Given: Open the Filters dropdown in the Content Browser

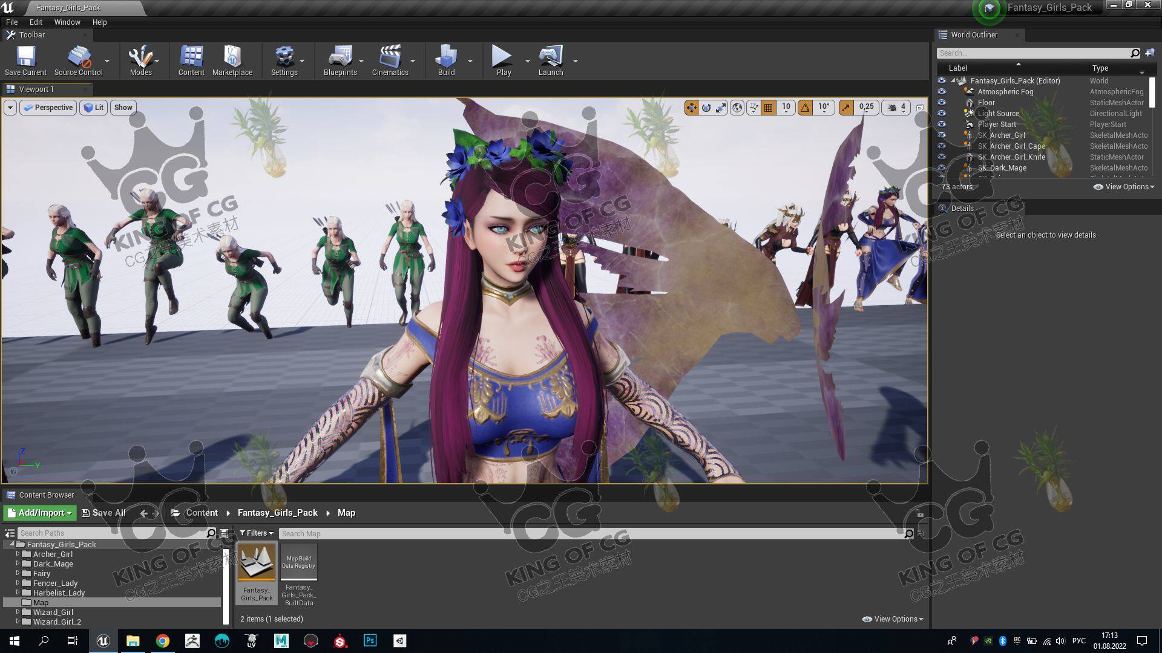Looking at the screenshot, I should [x=256, y=533].
